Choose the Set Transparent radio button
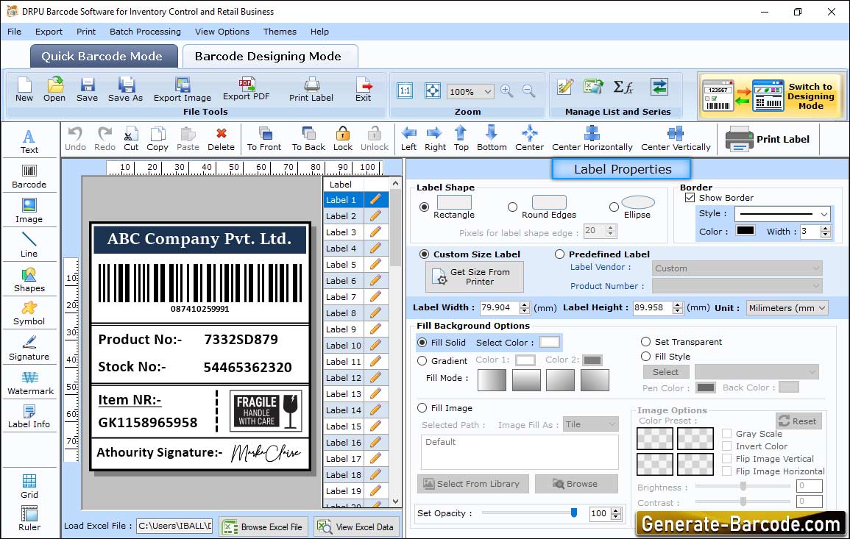Viewport: 850px width, 539px height. point(645,342)
